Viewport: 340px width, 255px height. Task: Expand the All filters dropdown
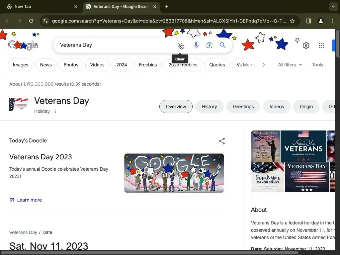pyautogui.click(x=290, y=65)
